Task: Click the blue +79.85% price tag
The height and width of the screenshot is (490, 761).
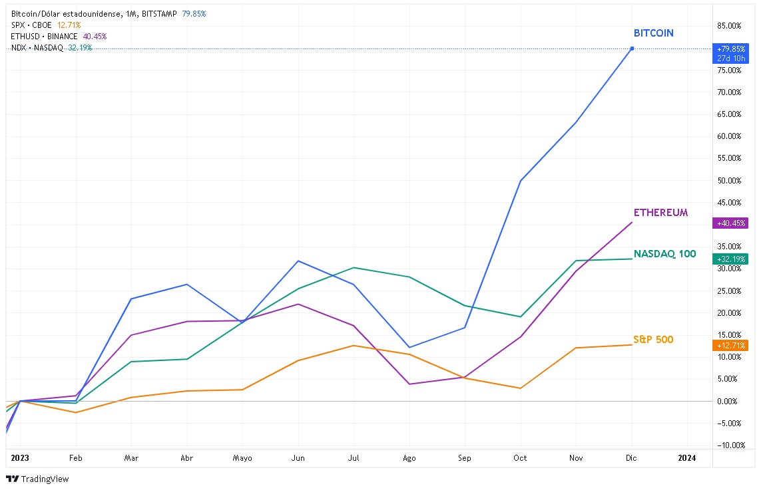Action: [x=730, y=49]
